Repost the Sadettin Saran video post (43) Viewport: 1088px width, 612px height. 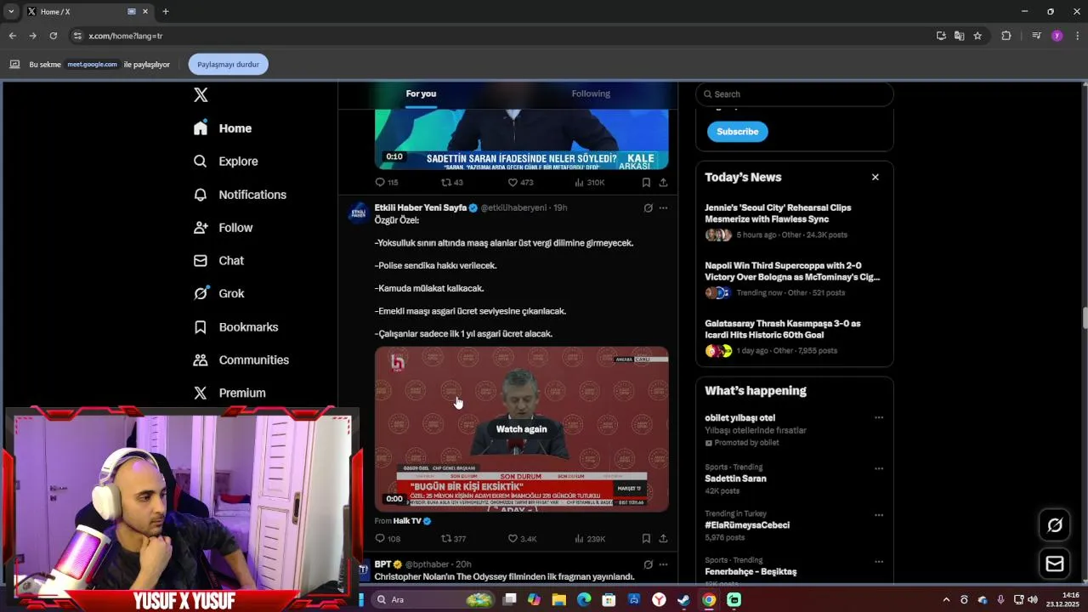click(x=452, y=183)
